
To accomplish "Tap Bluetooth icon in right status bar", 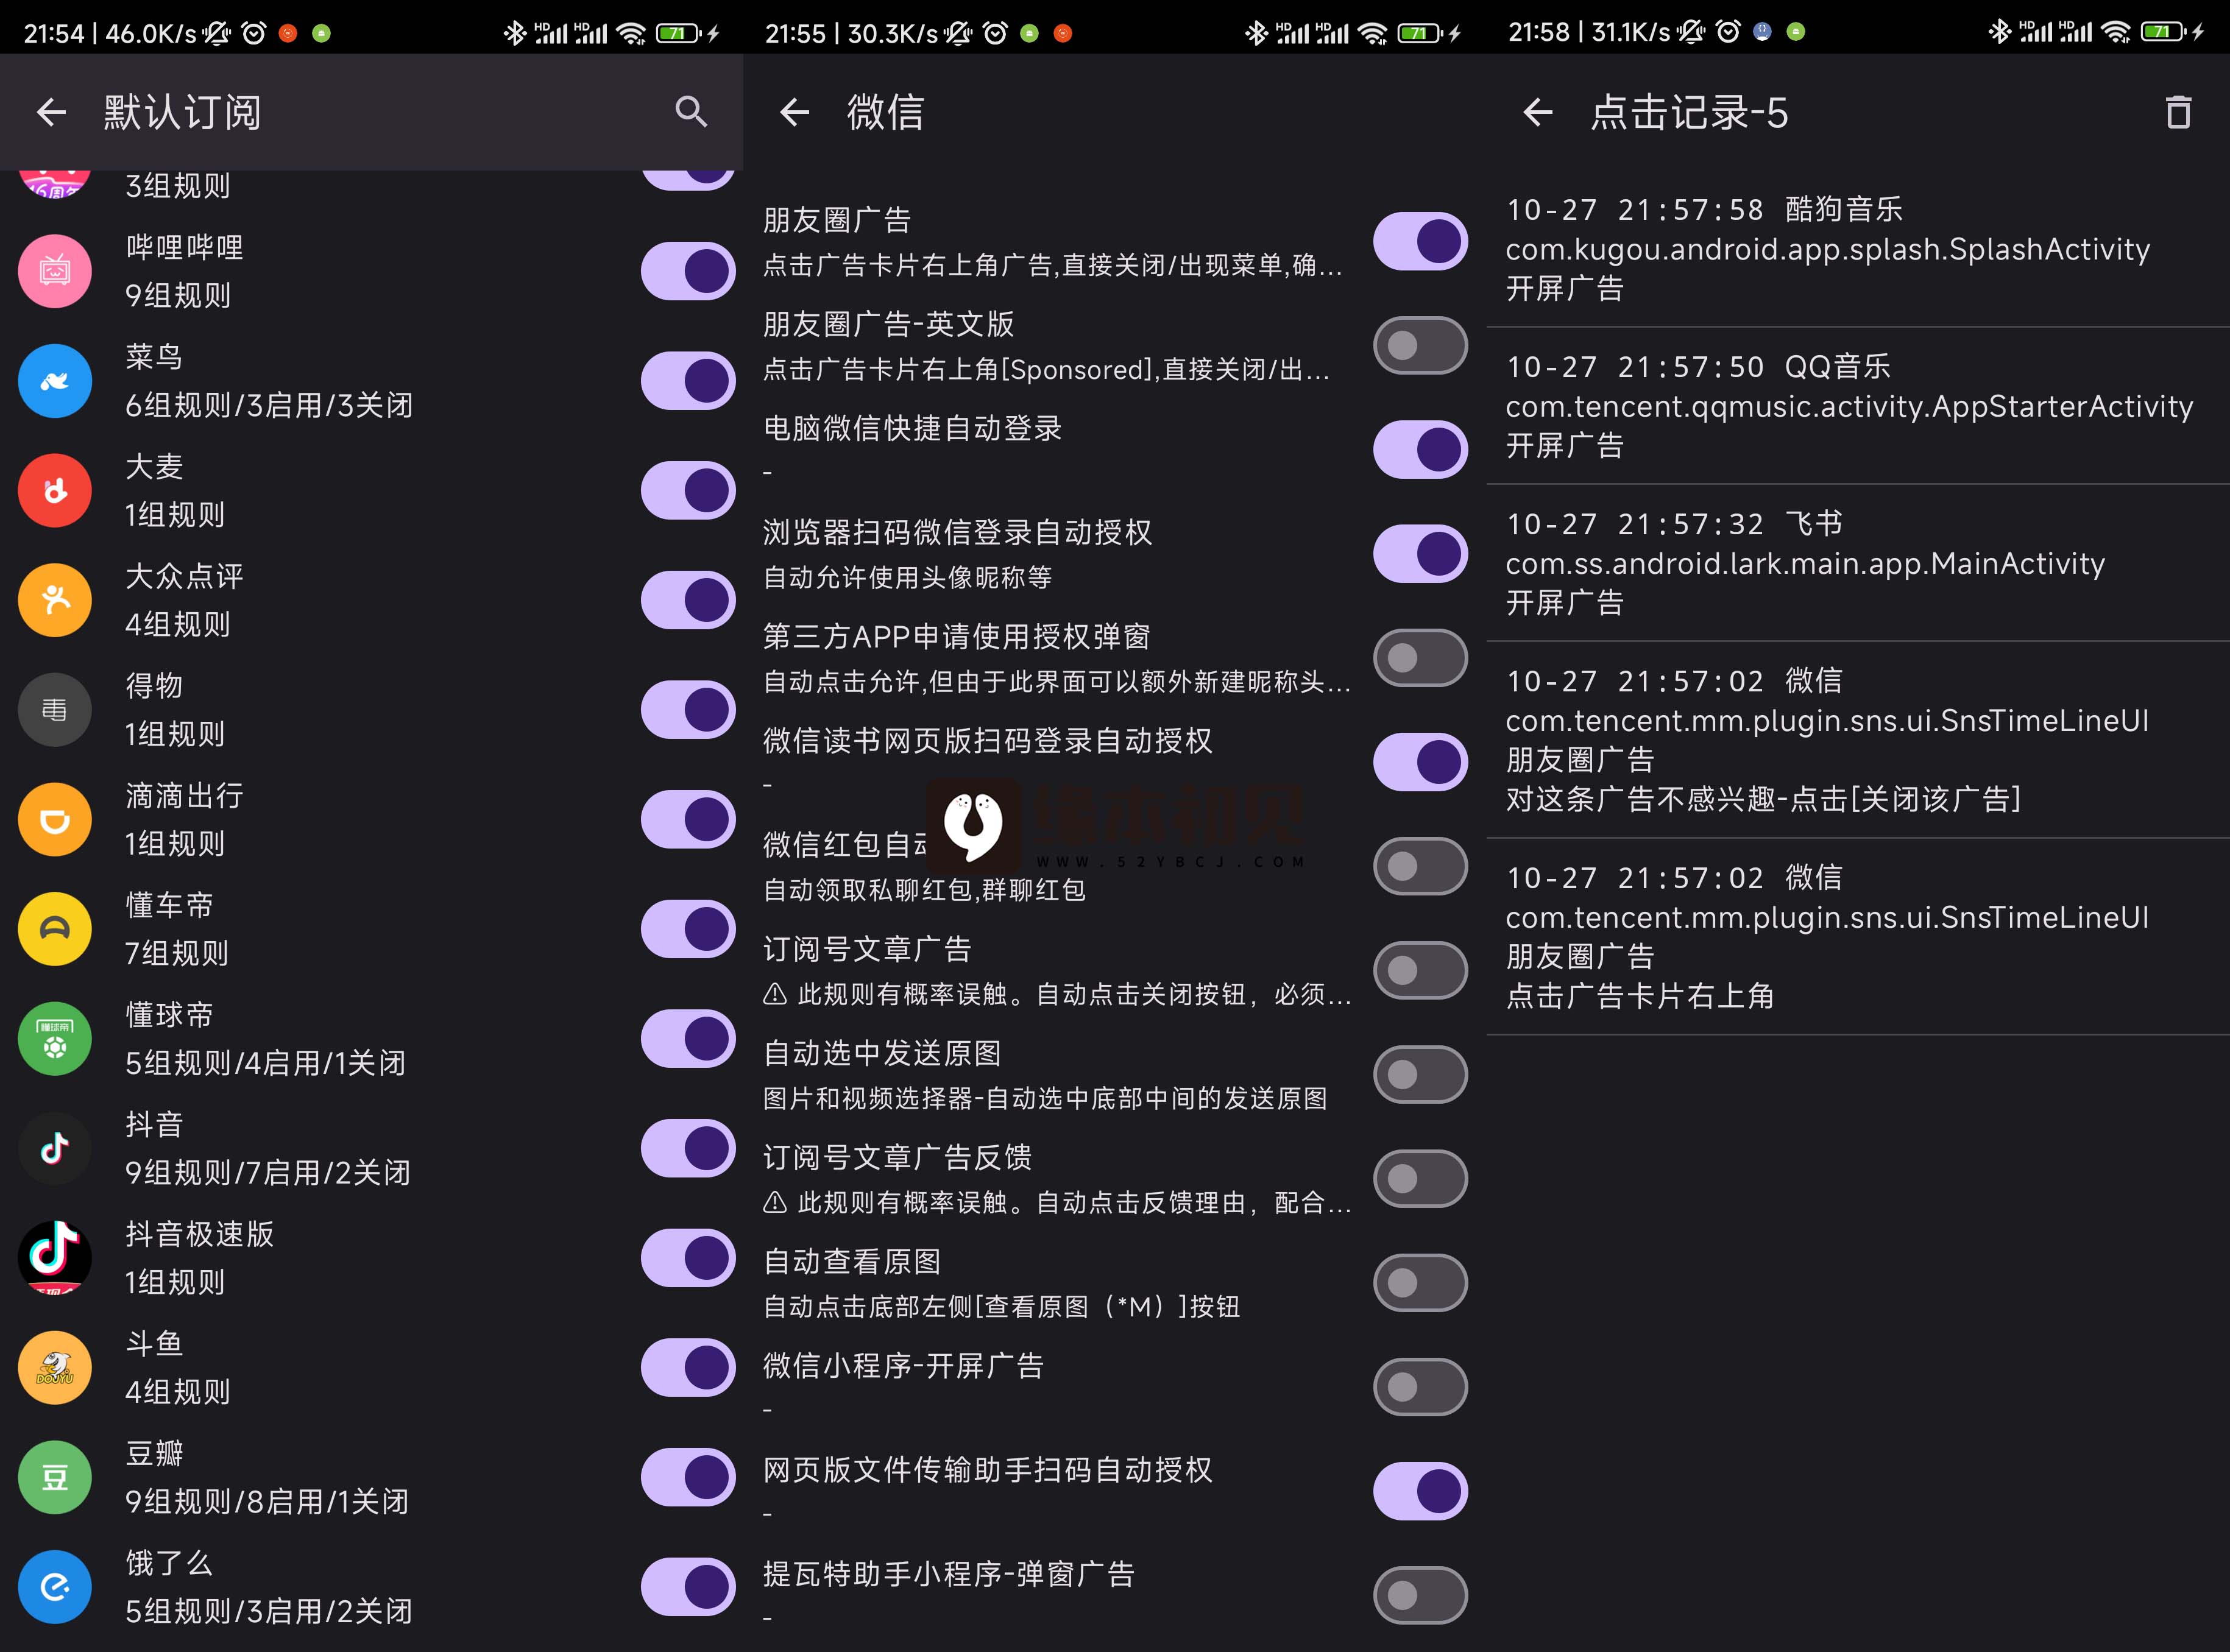I will [1999, 32].
